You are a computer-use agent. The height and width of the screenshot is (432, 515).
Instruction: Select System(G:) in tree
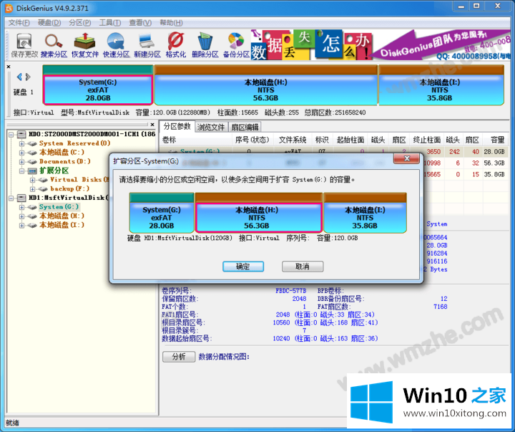tap(59, 206)
